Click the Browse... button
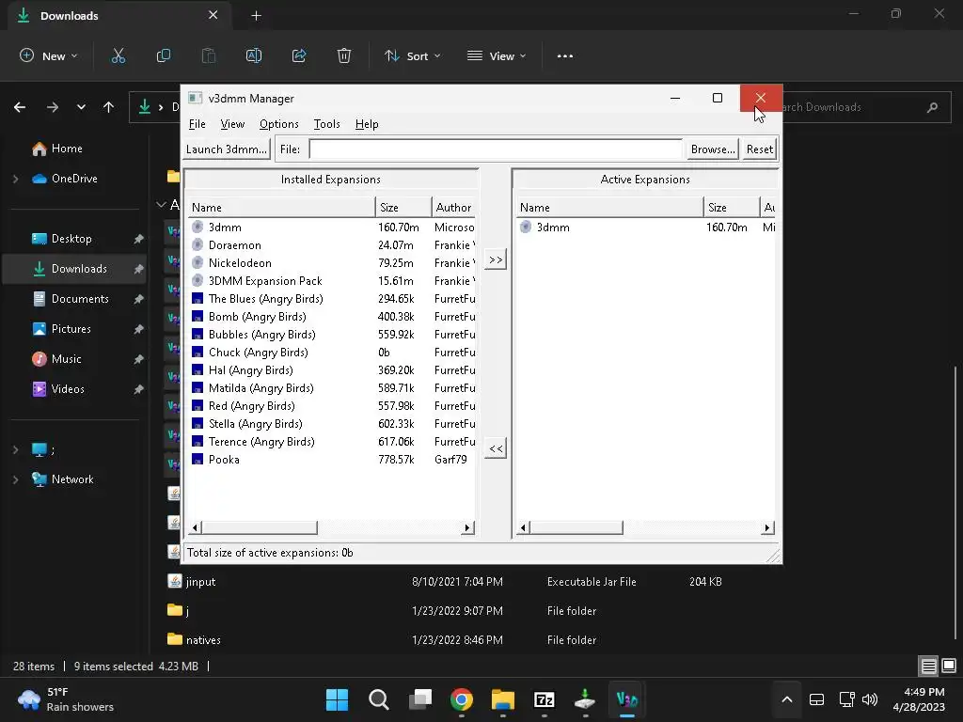Viewport: 963px width, 722px height. point(713,149)
